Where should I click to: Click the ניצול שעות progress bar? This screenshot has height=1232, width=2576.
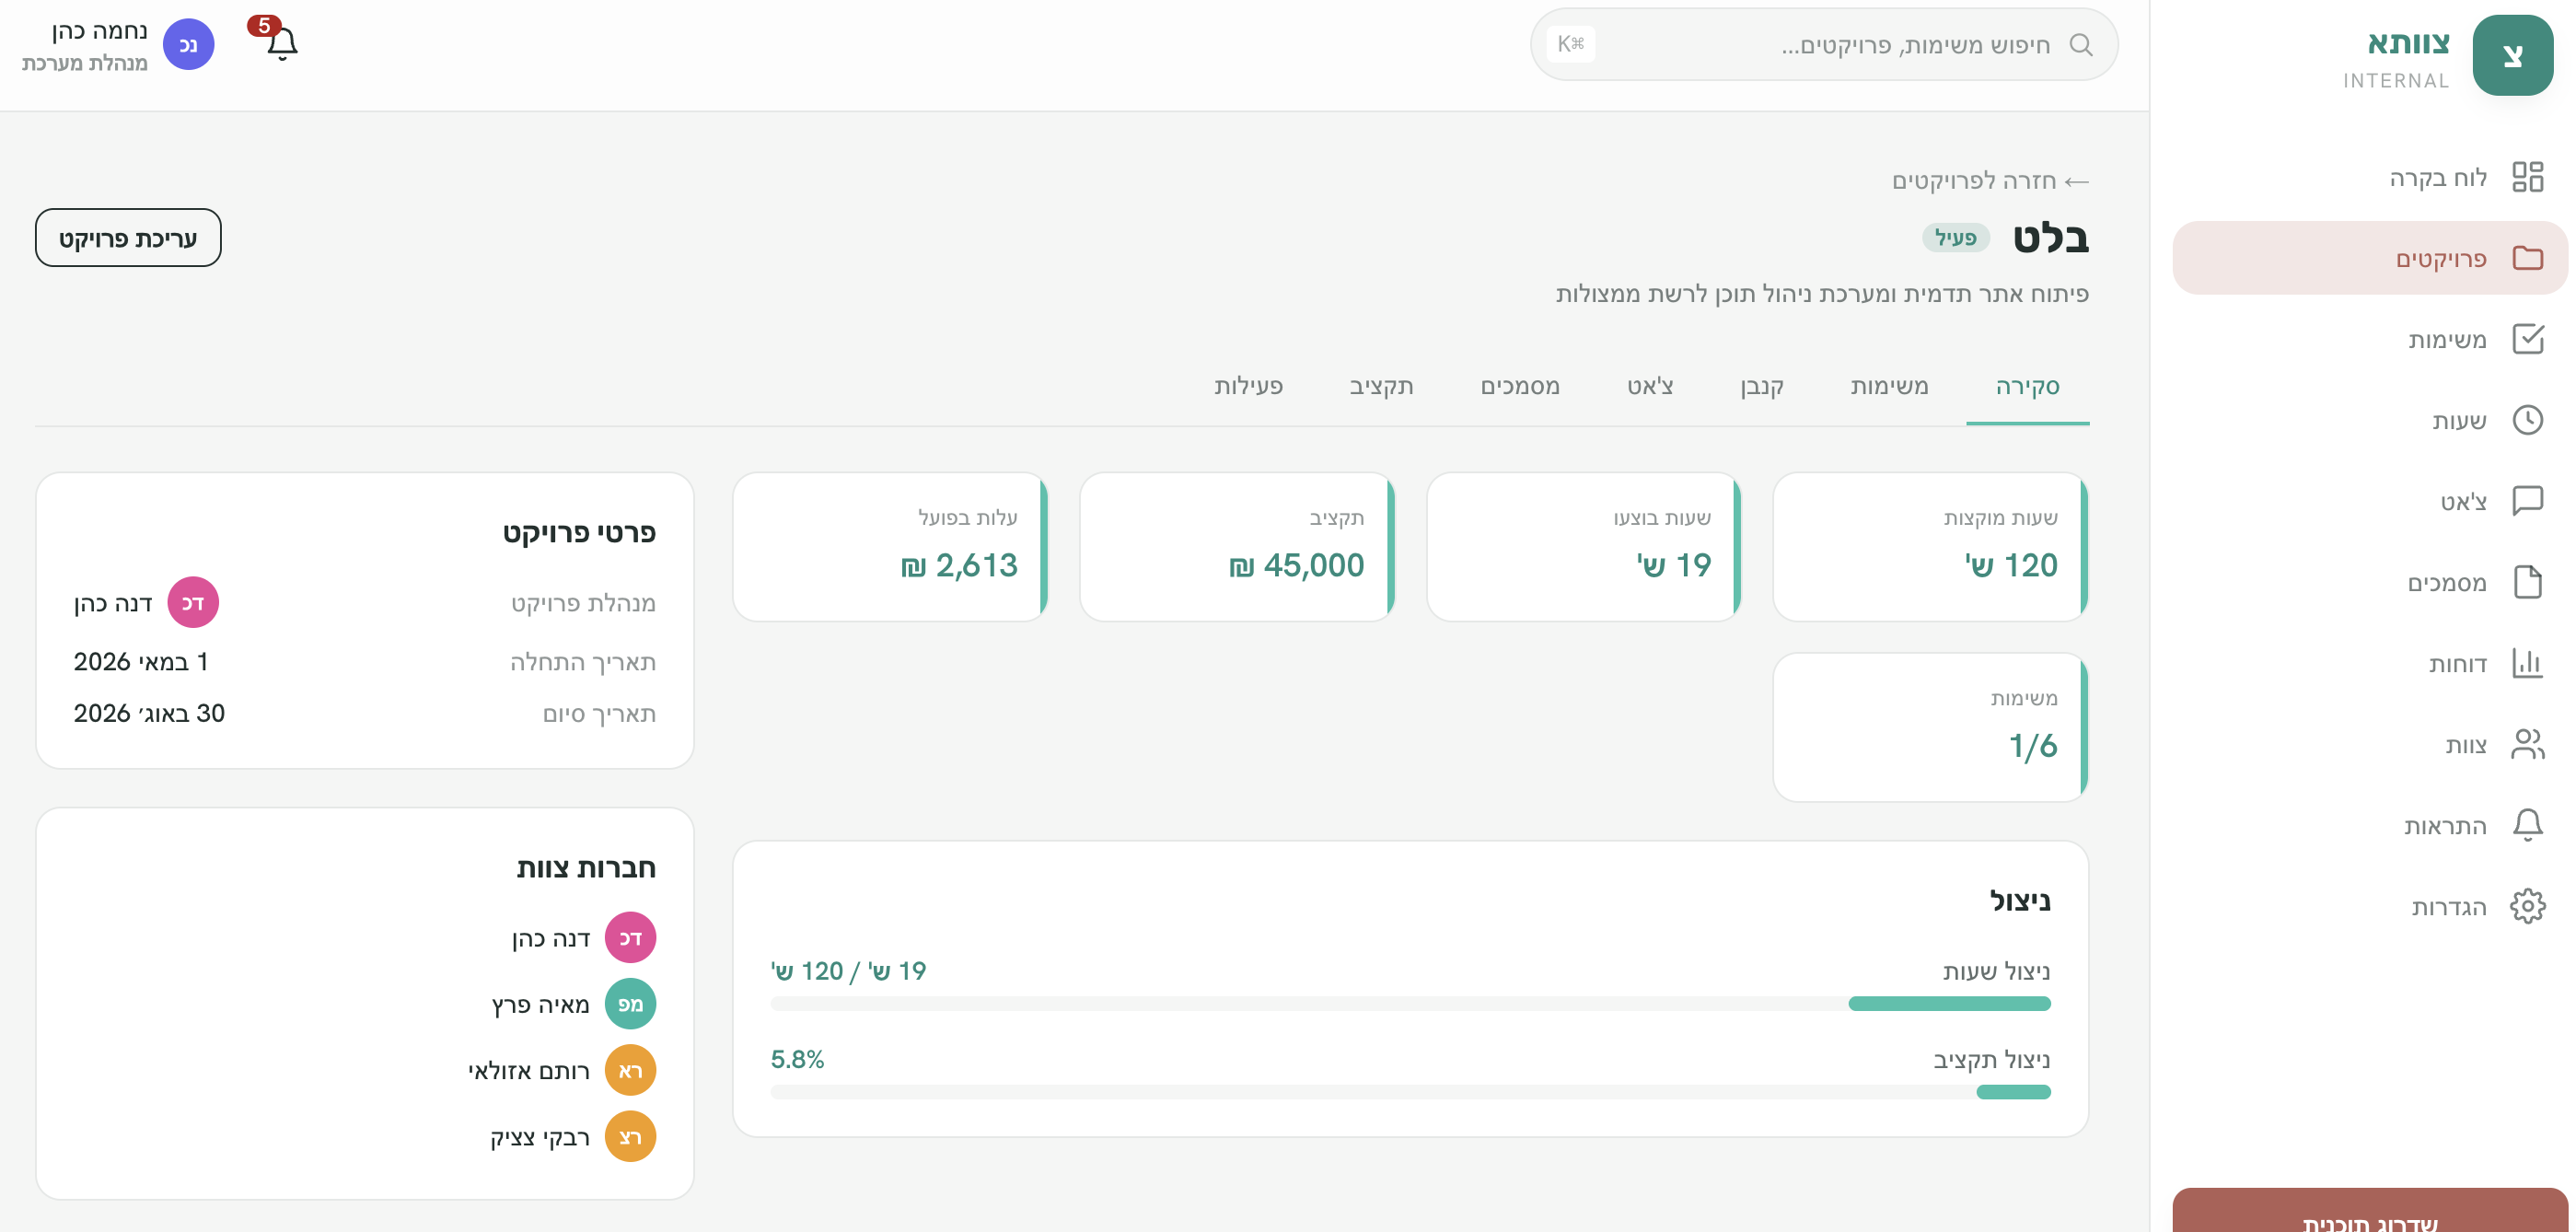click(1410, 1003)
